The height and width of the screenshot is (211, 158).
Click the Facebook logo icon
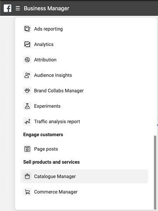(x=7, y=8)
